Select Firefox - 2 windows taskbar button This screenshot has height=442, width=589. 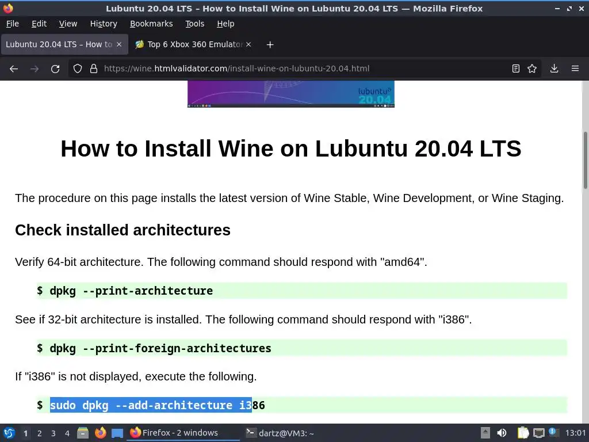[x=184, y=433]
